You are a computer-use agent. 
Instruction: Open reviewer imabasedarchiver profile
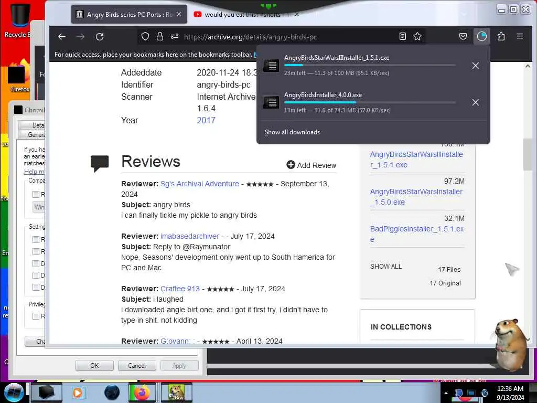(190, 236)
